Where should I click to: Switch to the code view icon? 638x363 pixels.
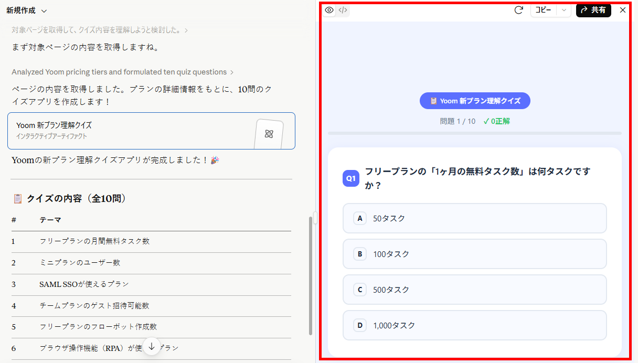click(x=343, y=10)
